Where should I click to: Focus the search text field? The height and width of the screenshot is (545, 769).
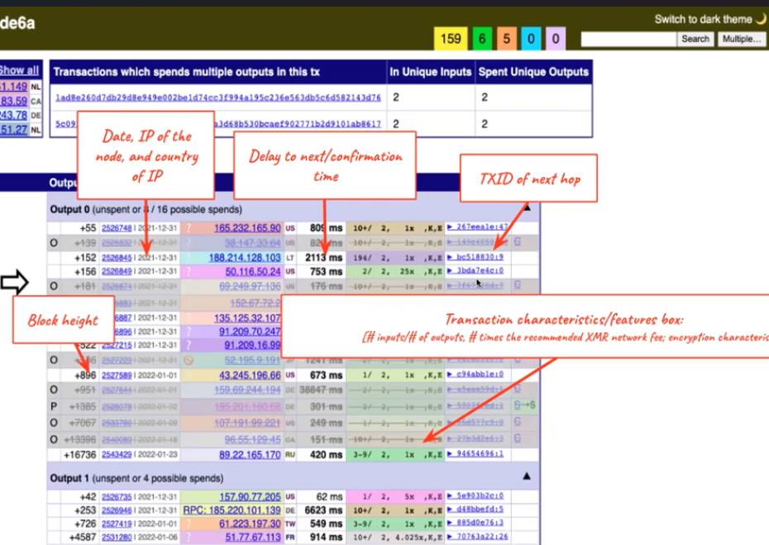coord(628,39)
